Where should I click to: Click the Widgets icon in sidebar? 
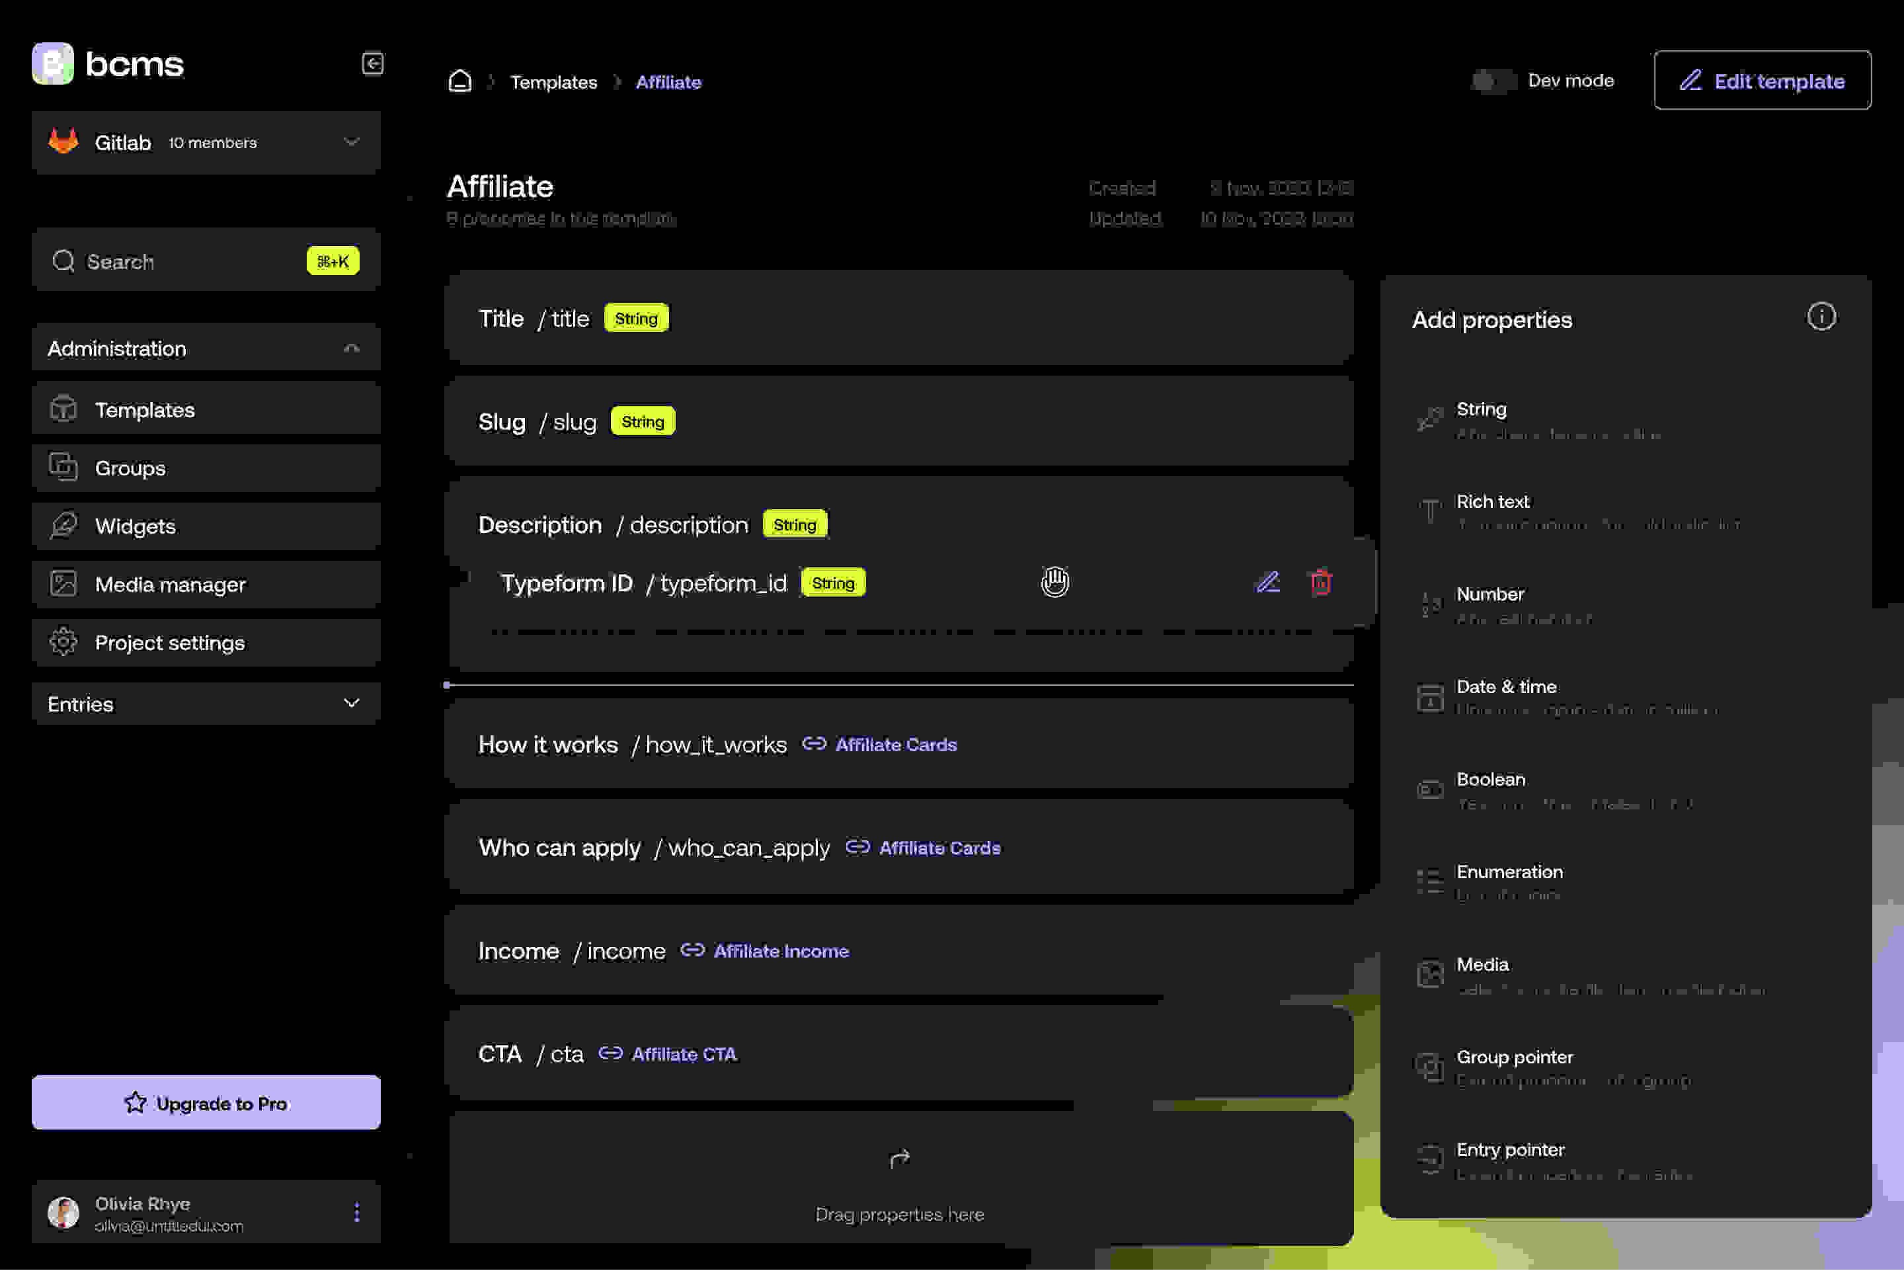click(62, 525)
